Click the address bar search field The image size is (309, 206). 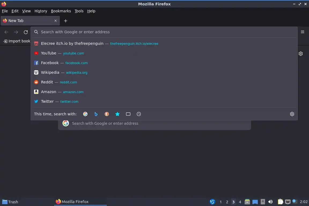(x=164, y=32)
